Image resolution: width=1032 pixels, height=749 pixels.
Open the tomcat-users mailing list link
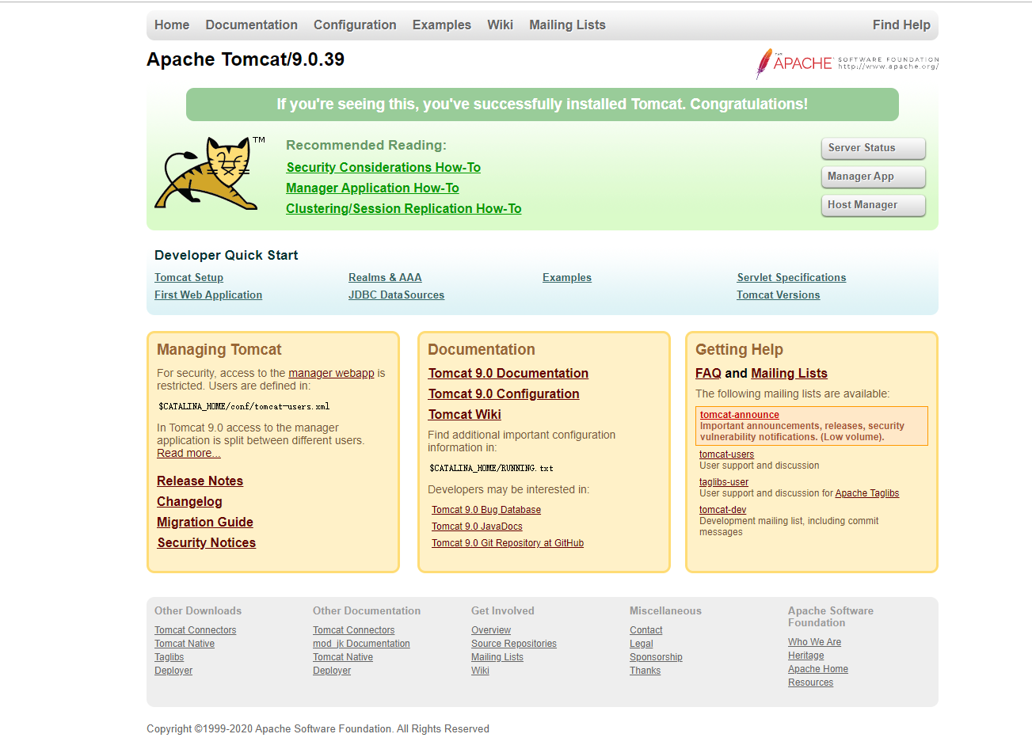click(726, 454)
